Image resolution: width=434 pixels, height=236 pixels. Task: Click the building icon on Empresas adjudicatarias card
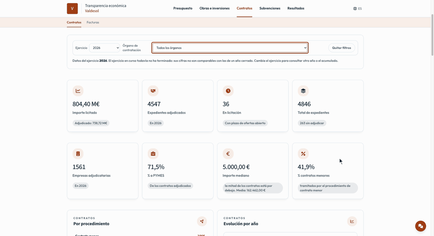78,154
